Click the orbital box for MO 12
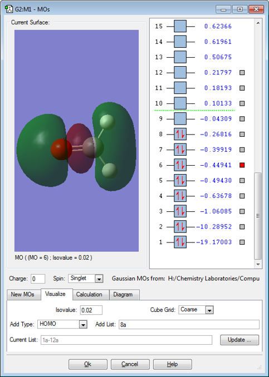The width and height of the screenshot is (269, 377). tap(180, 72)
